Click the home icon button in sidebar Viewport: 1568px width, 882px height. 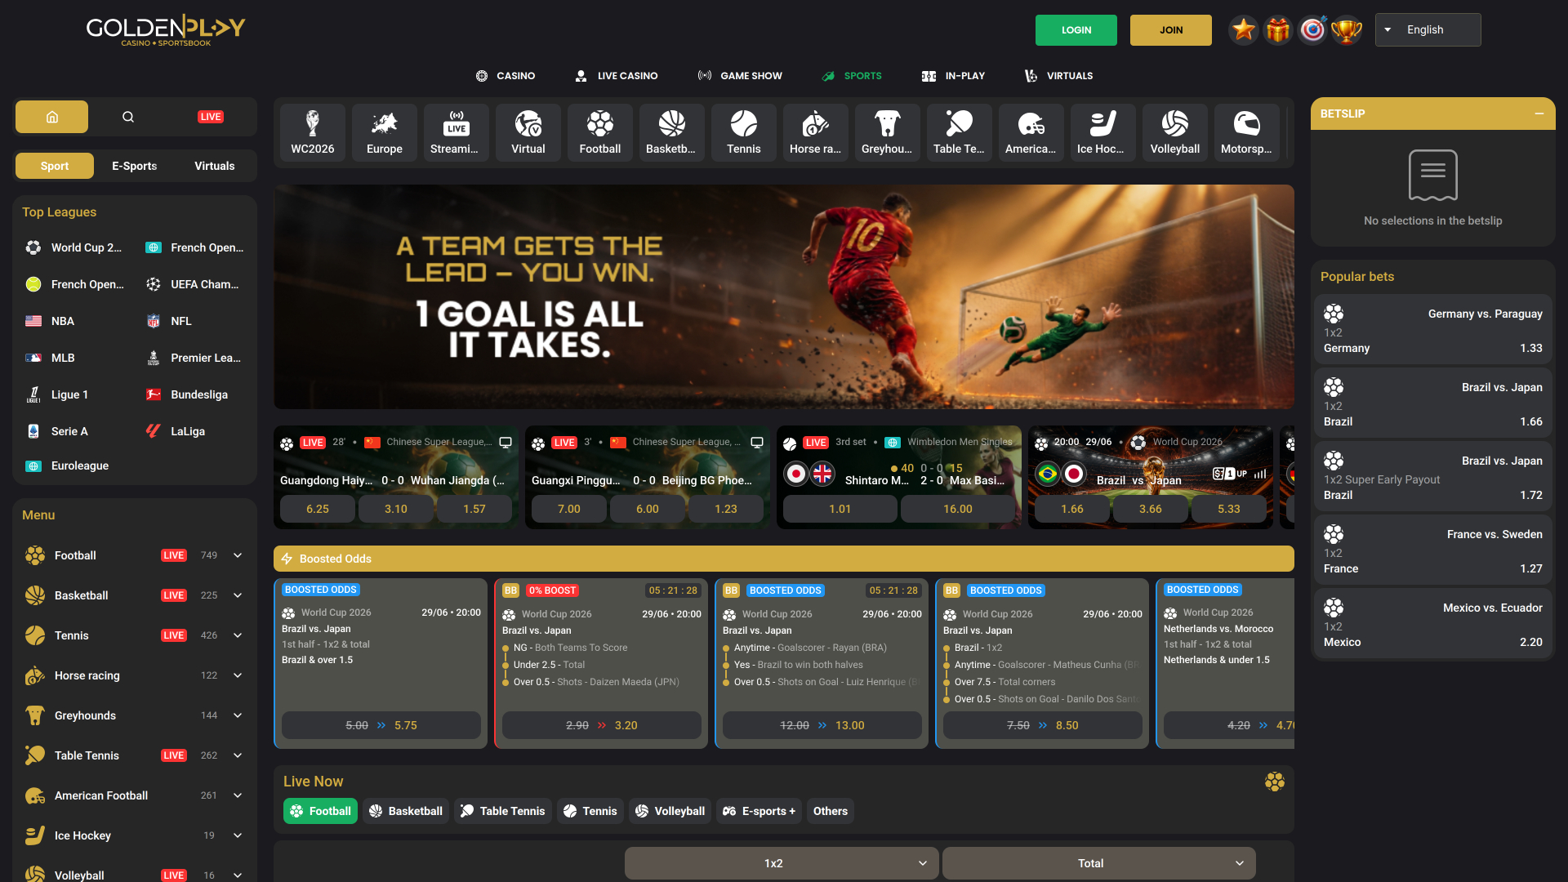point(51,117)
